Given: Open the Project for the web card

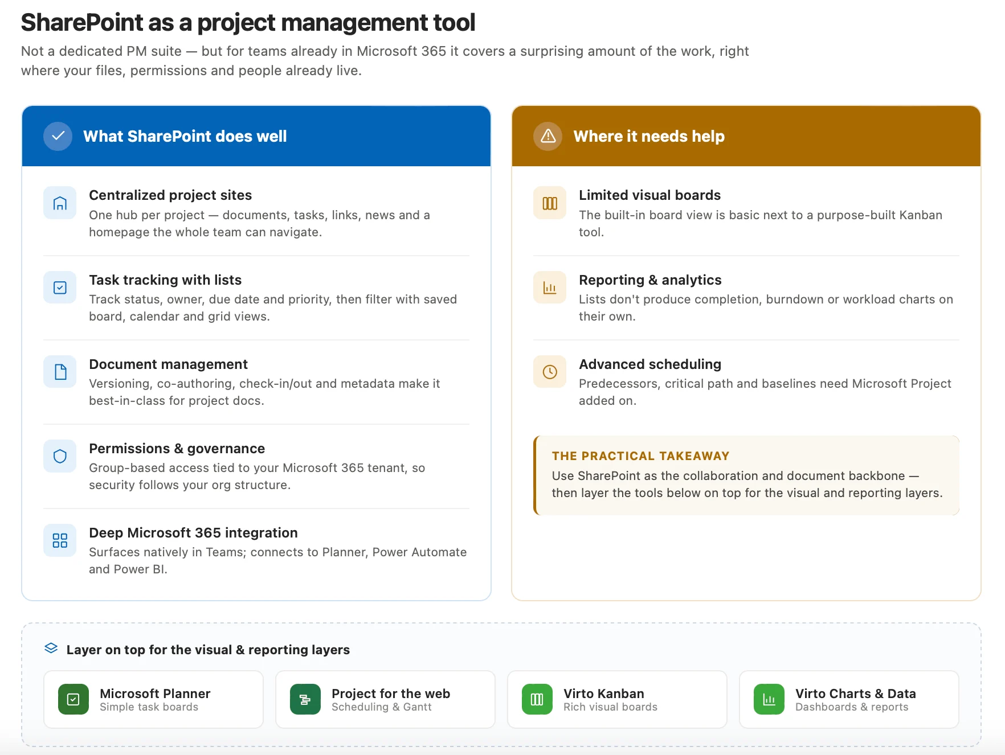Looking at the screenshot, I should tap(385, 699).
